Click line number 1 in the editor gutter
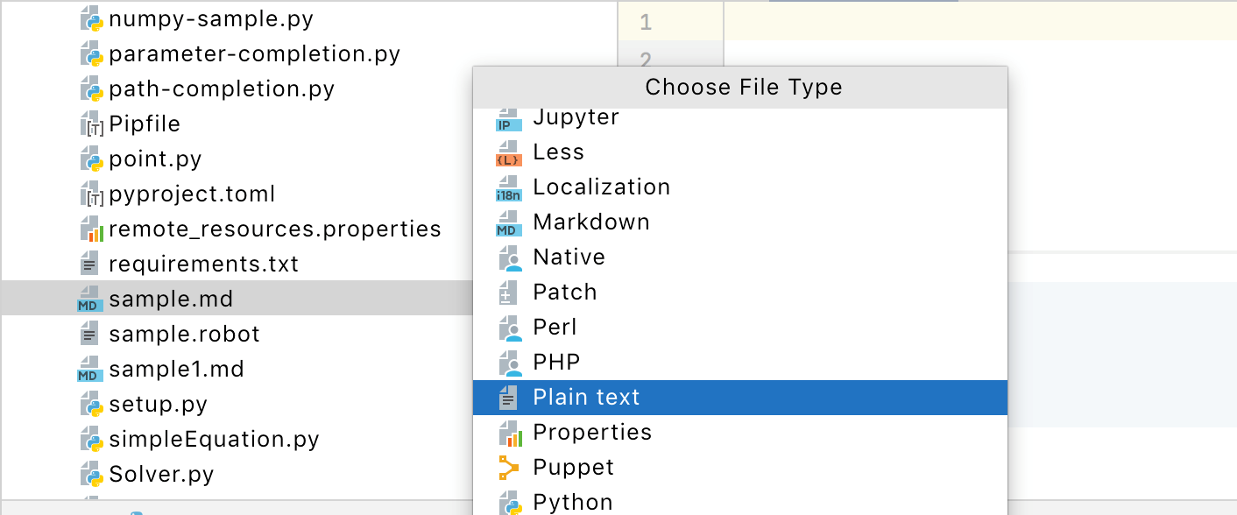This screenshot has width=1237, height=515. pyautogui.click(x=646, y=23)
